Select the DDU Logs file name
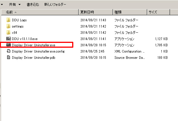The image size is (178, 121). [19, 20]
